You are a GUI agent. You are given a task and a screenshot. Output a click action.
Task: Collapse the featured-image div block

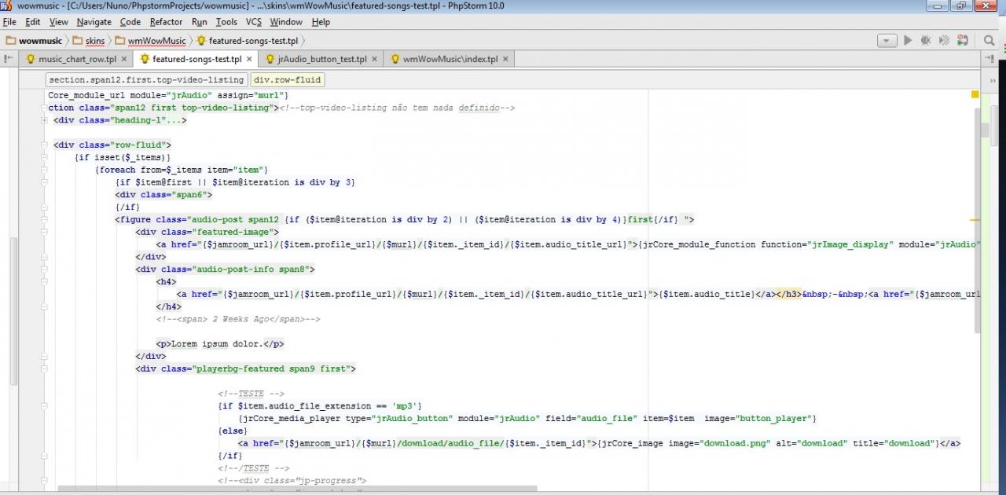click(45, 232)
